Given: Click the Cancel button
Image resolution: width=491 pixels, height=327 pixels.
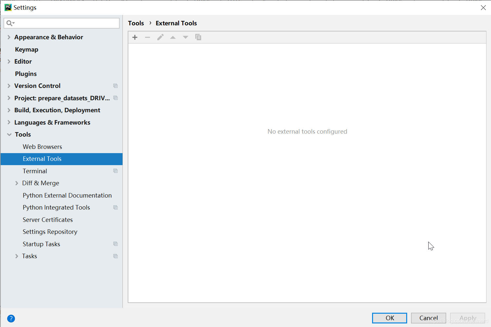Looking at the screenshot, I should click(429, 318).
